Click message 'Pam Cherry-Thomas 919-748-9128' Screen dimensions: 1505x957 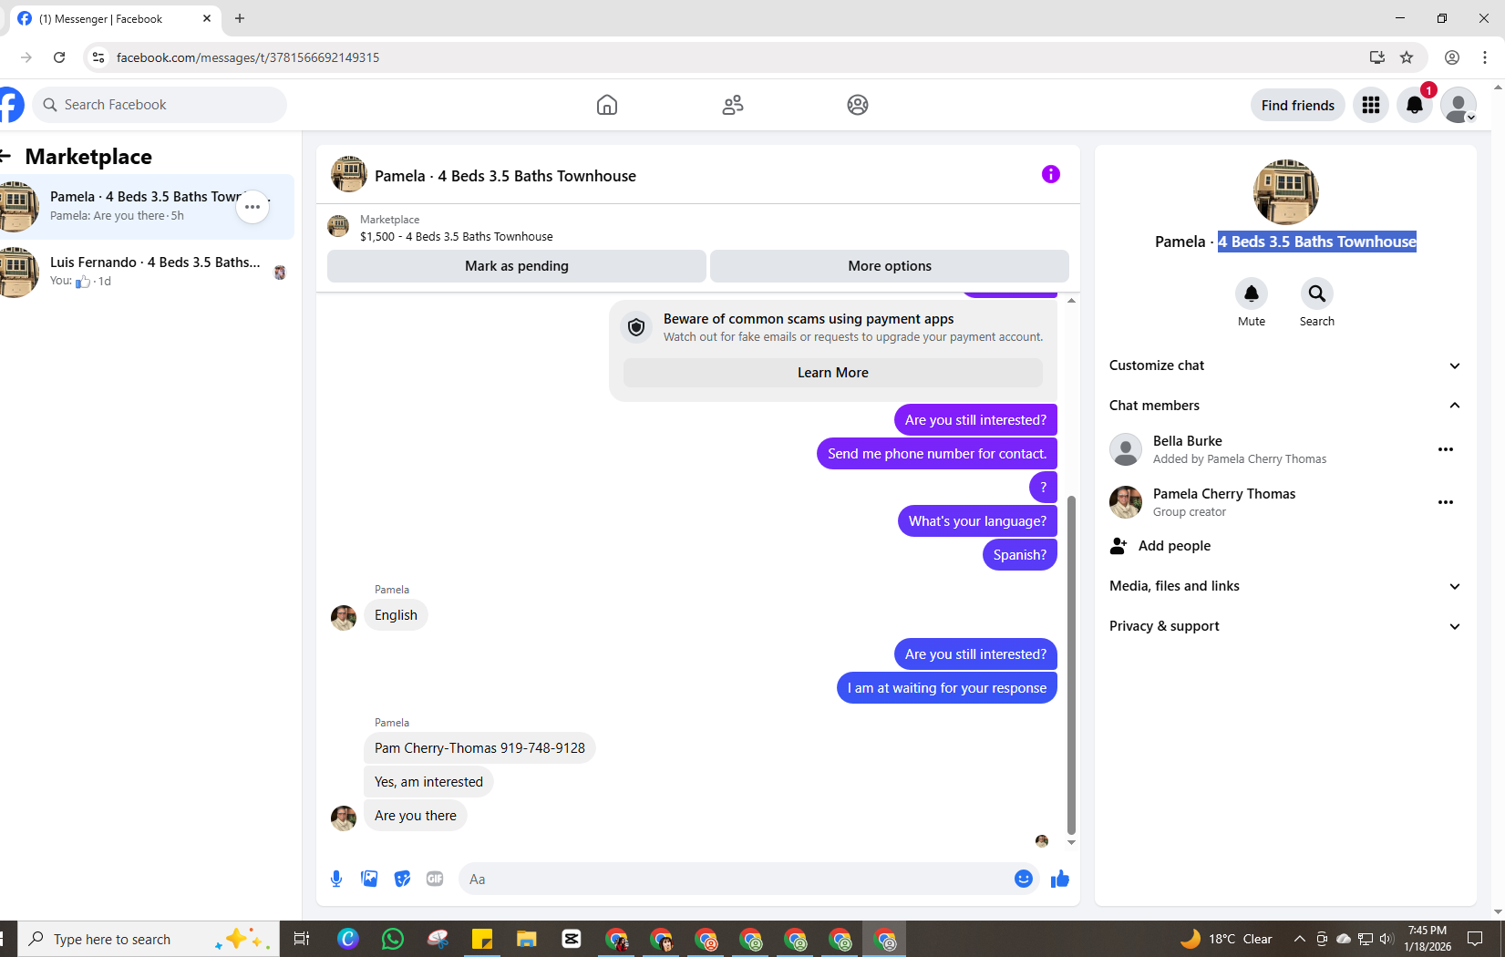(x=479, y=748)
